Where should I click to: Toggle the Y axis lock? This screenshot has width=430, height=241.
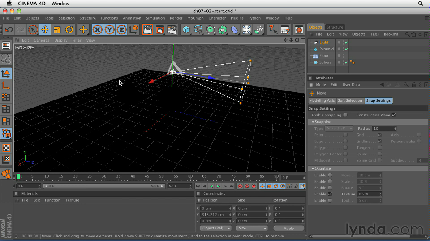[109, 29]
